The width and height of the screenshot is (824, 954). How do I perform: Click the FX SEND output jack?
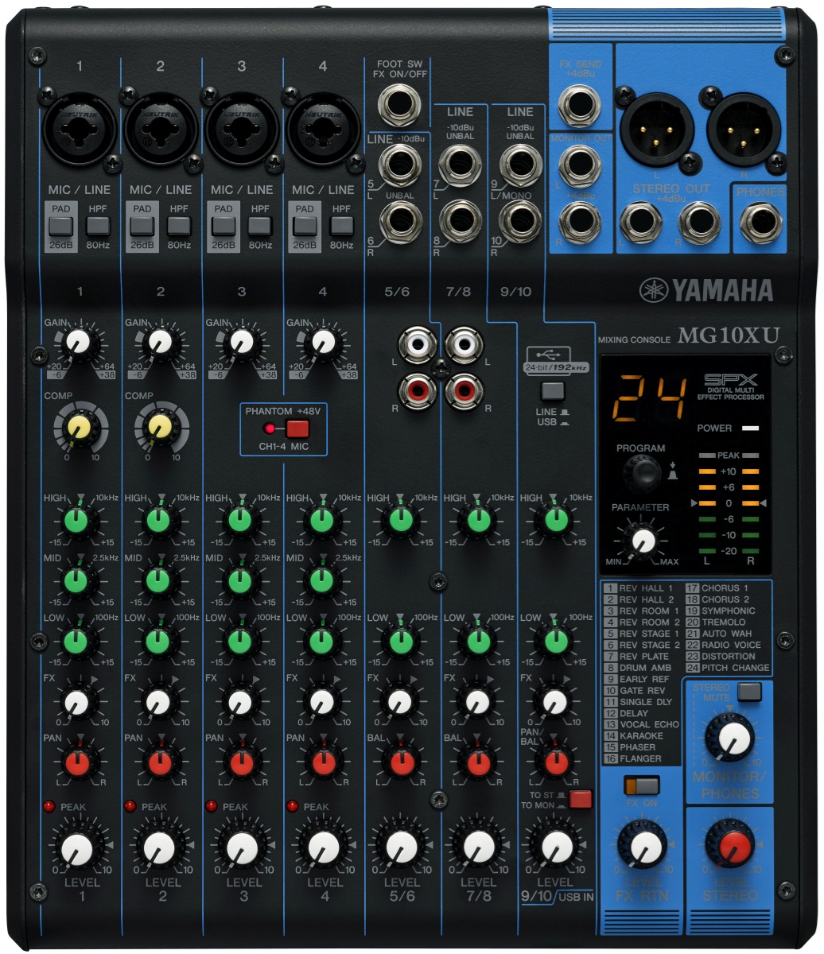point(580,105)
